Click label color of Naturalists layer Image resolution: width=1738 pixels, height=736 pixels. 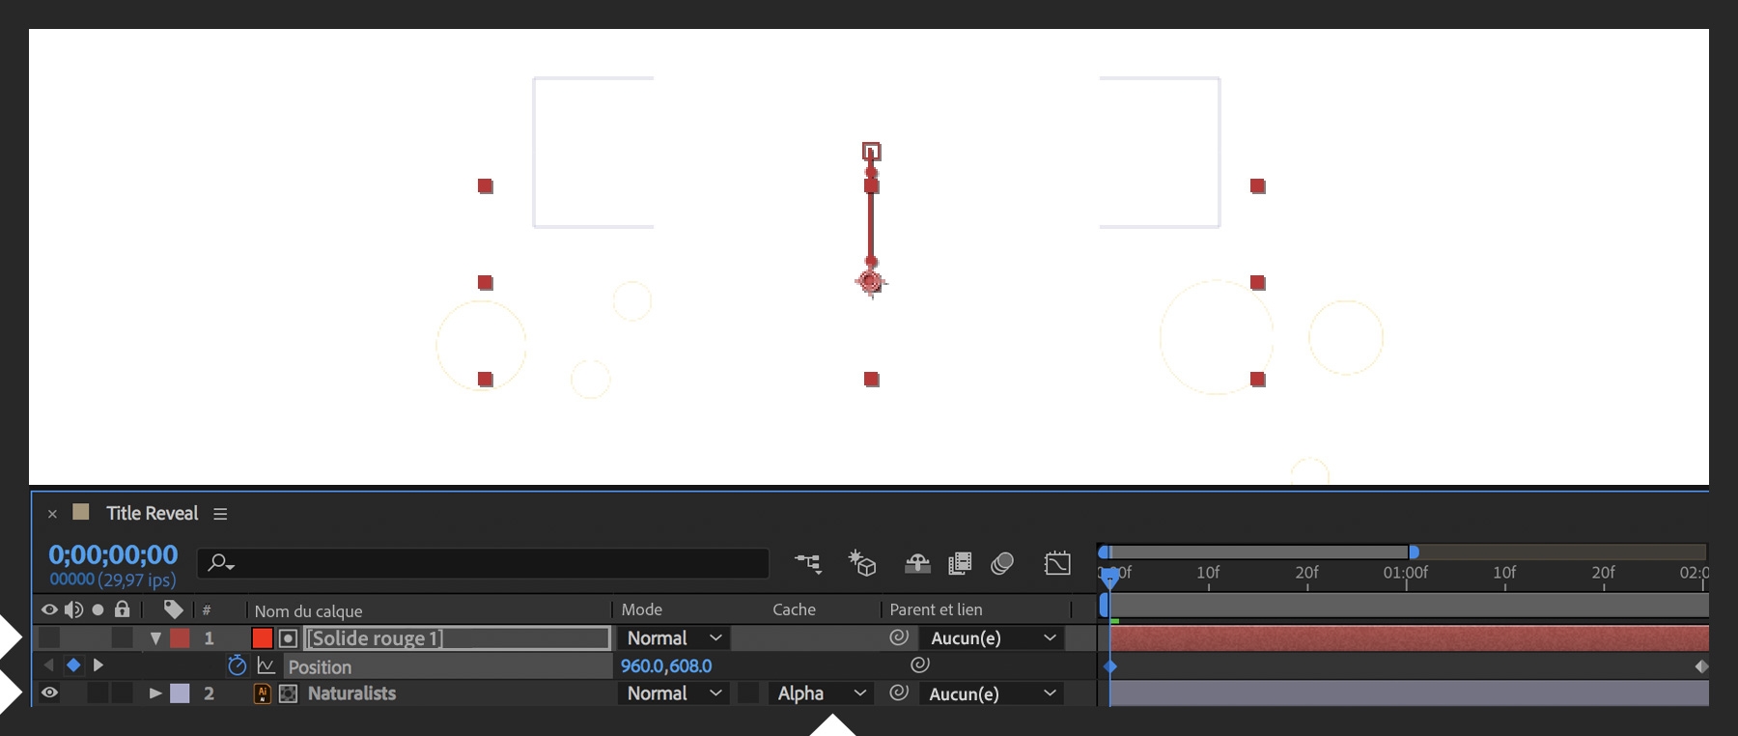[180, 693]
